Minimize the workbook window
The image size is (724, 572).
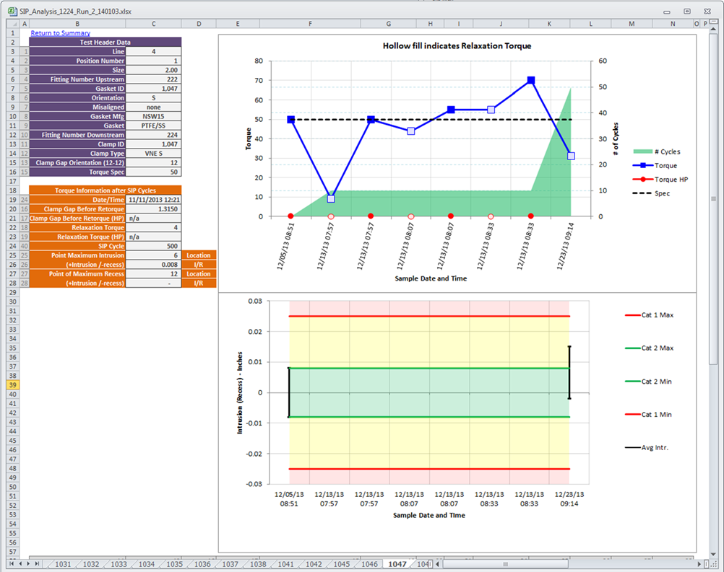click(667, 12)
